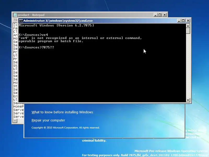Open the Repair your computer link
This screenshot has width=209, height=157.
pyautogui.click(x=48, y=120)
